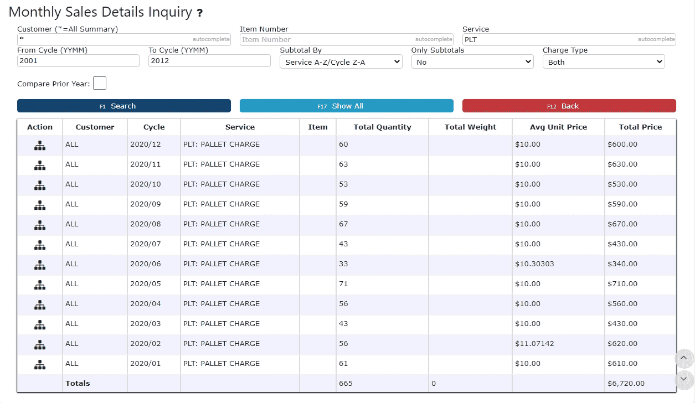Open details icon for cycle 2020/04
The image size is (695, 403).
click(x=40, y=305)
